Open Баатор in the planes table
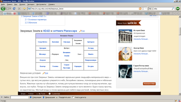This screenshot has width=181, height=102. (43, 66)
